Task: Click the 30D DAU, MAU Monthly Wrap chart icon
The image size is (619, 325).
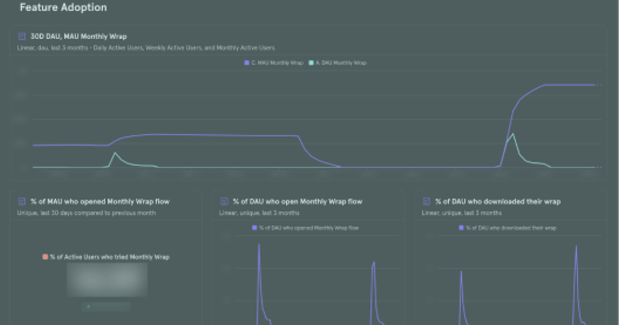Action: point(22,37)
